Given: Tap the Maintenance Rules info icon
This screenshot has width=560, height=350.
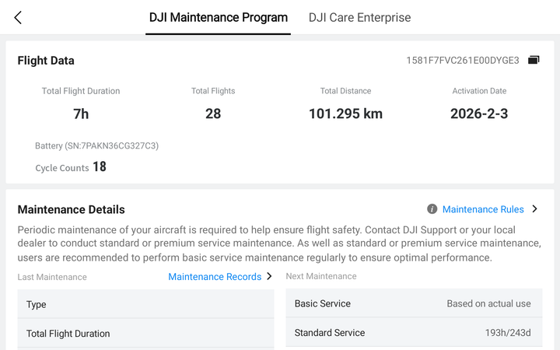Looking at the screenshot, I should tap(432, 209).
